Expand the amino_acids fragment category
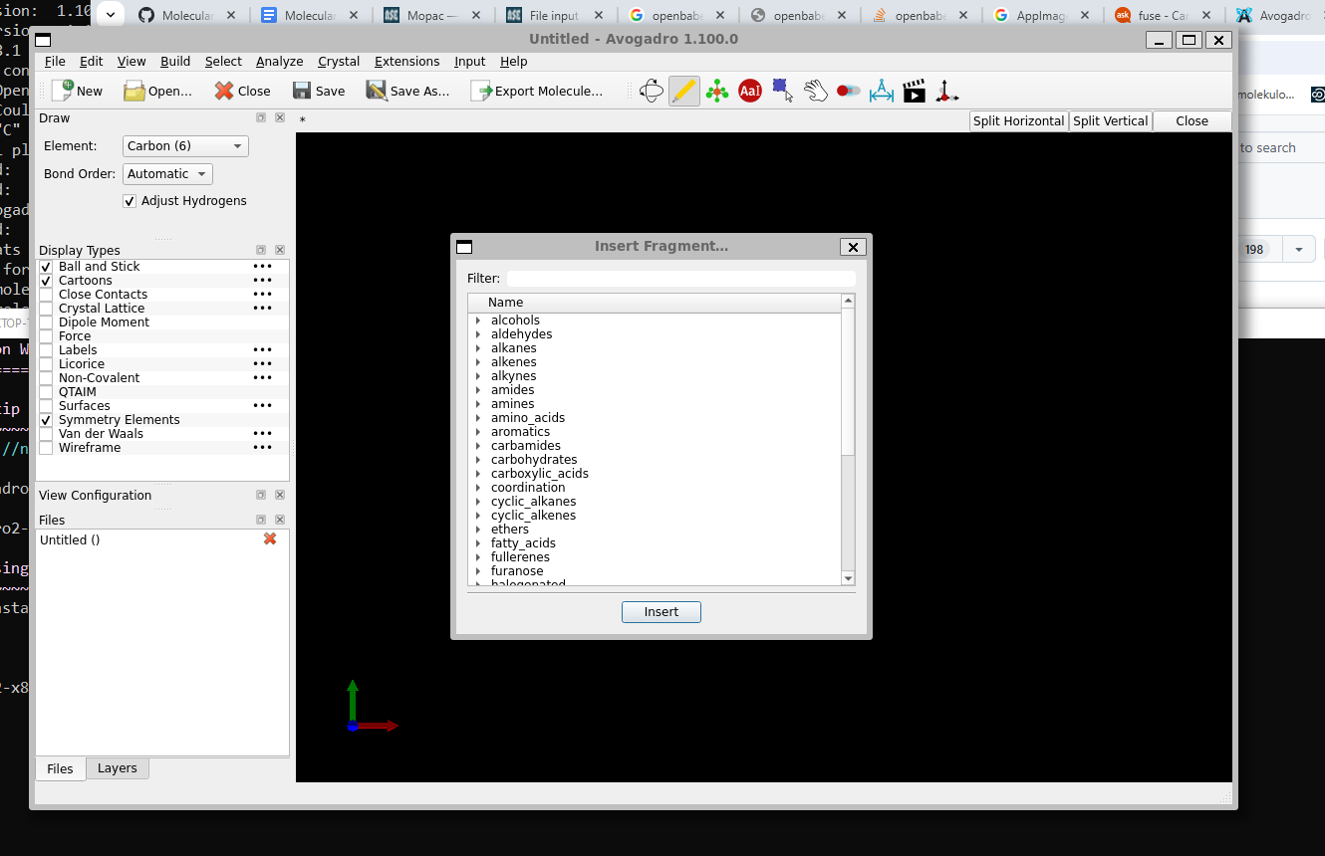This screenshot has width=1325, height=856. 478,418
